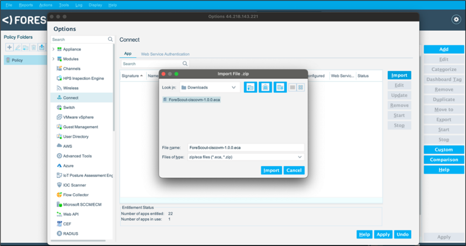Click Custom button in main window
Screen dimensions: 466x246
[x=444, y=149]
